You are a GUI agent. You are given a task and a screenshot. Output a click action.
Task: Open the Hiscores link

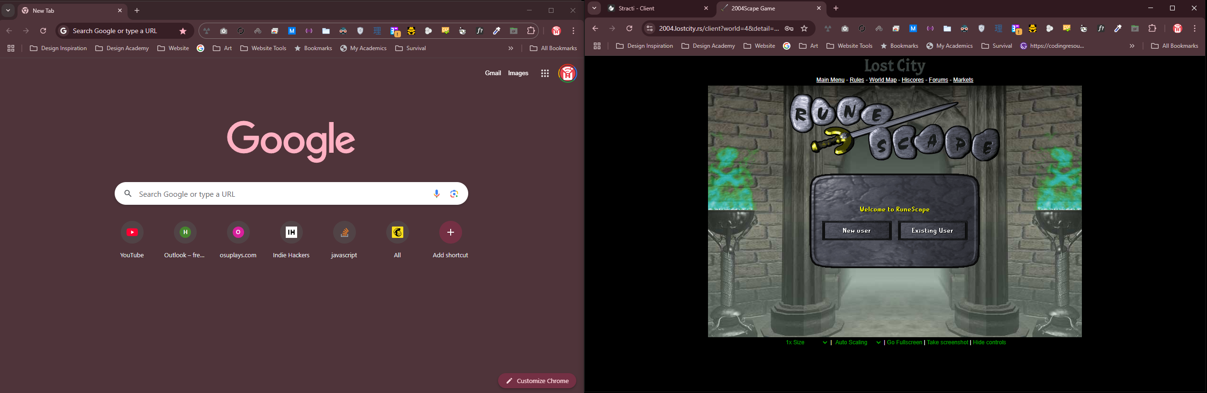pos(912,80)
